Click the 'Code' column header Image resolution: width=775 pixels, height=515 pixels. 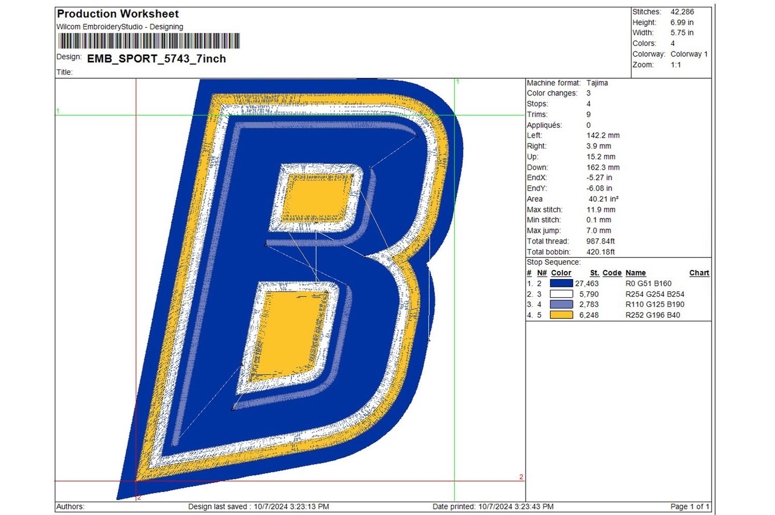[612, 273]
